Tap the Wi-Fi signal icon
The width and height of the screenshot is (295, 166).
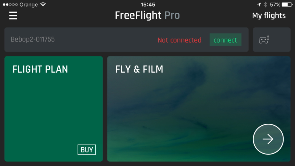tap(43, 5)
